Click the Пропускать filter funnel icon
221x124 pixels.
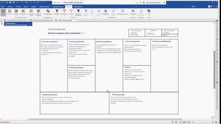[64, 11]
